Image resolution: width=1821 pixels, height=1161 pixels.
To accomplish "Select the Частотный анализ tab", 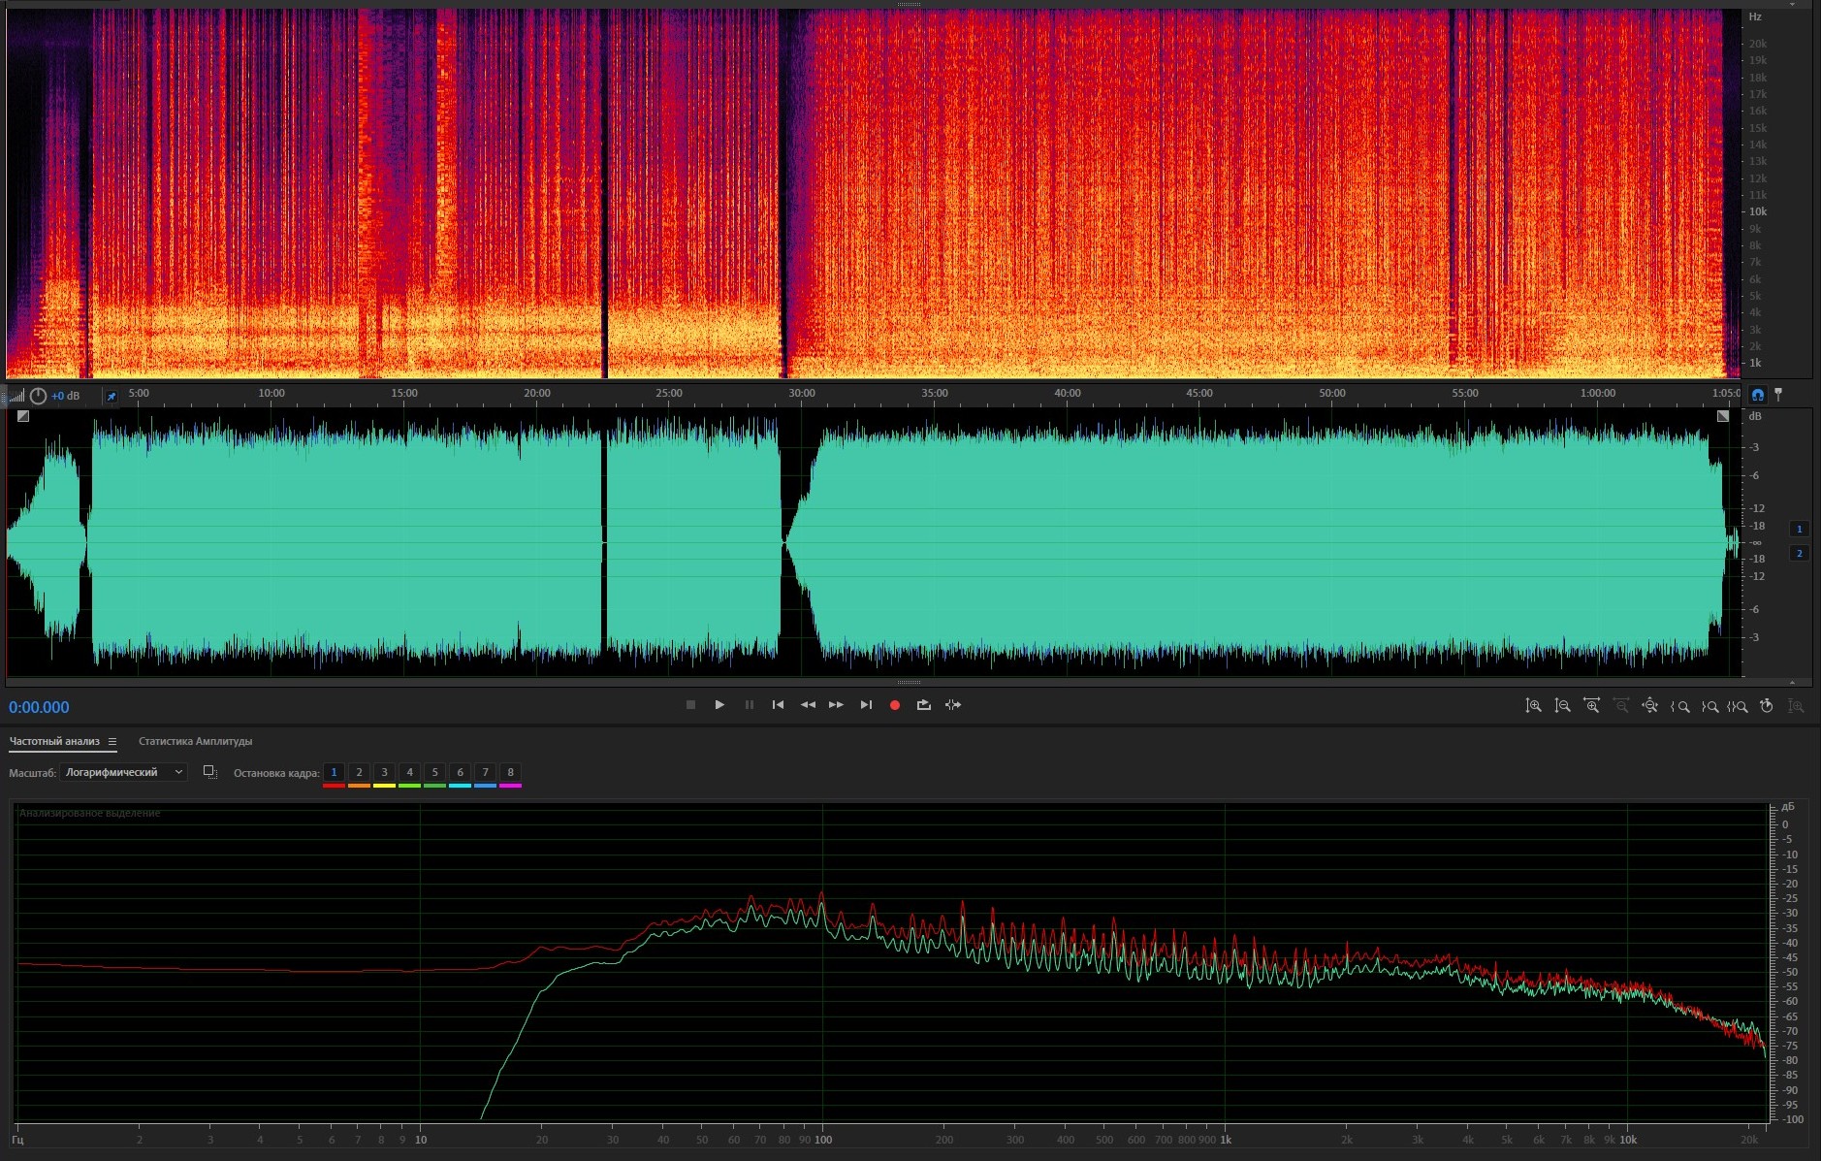I will [54, 741].
